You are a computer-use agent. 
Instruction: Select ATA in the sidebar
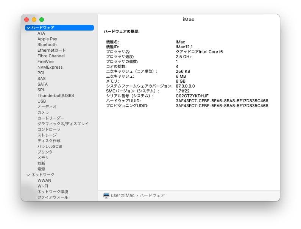pos(41,33)
